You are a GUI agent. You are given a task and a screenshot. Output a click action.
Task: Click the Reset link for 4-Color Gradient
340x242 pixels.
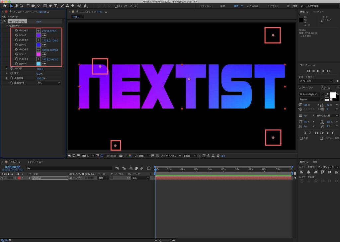pos(39,22)
